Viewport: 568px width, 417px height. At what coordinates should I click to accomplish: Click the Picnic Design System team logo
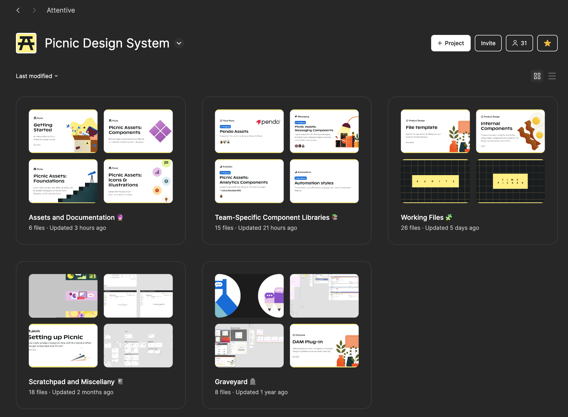tap(26, 43)
